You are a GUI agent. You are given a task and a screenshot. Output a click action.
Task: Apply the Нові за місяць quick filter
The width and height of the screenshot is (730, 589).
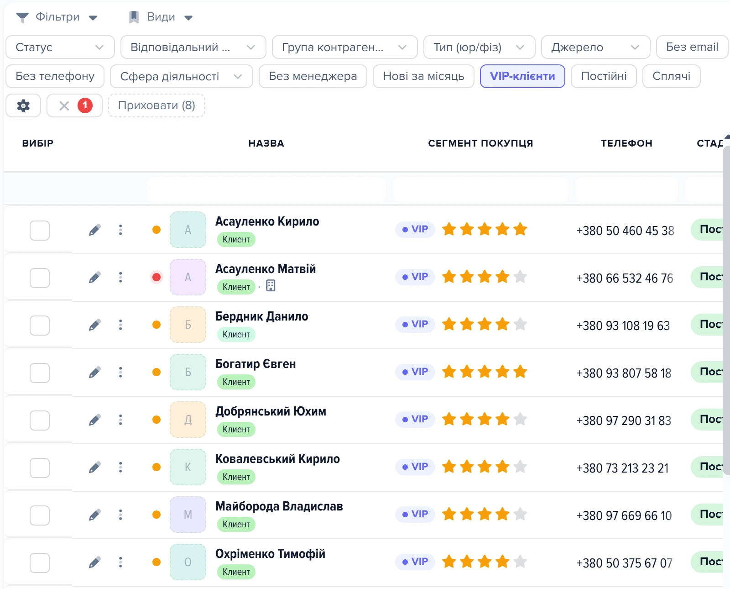[423, 76]
